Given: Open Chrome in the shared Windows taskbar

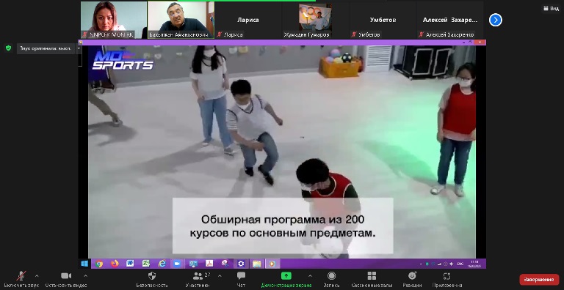Looking at the screenshot, I should tap(99, 264).
